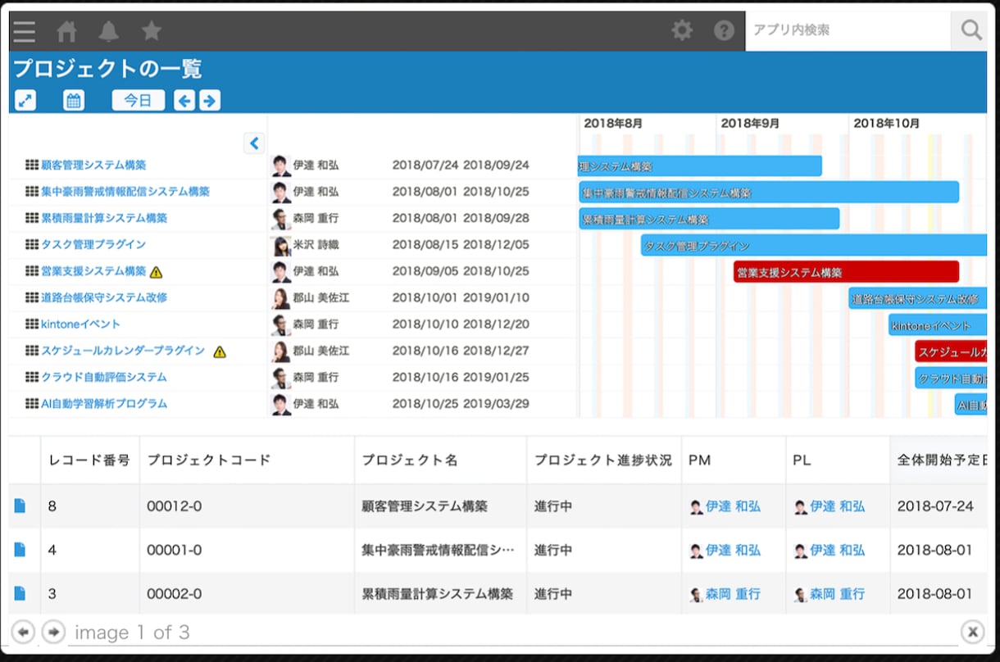Go to the home icon
The image size is (1000, 662).
[66, 31]
